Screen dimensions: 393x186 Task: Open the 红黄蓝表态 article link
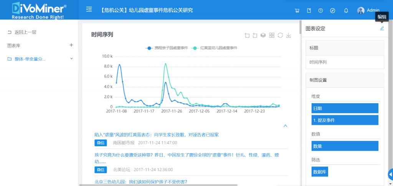(x=157, y=135)
